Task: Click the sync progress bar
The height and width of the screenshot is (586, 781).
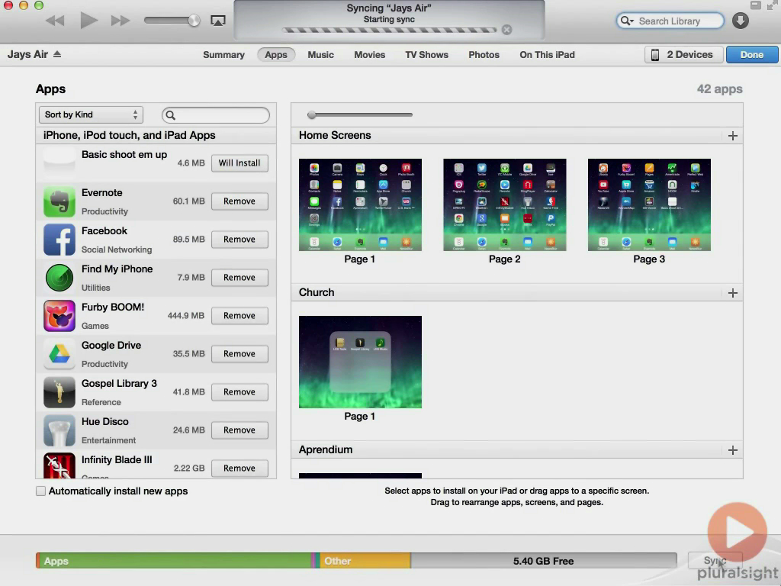Action: [390, 30]
